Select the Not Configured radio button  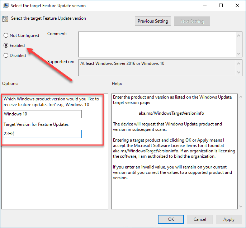pos(6,35)
